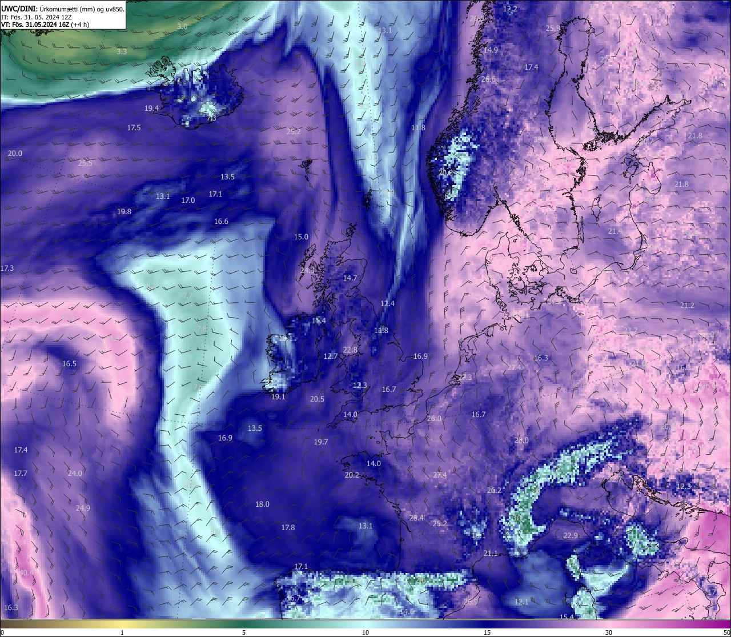Select the 21.2 value label
The image size is (731, 637).
(687, 305)
